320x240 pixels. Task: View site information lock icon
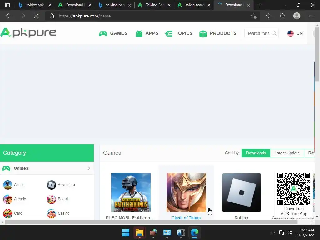[x=52, y=16]
